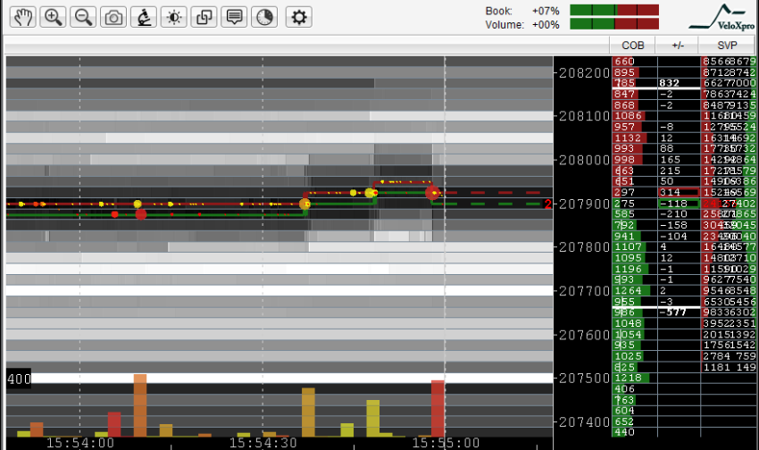Click COB bid size 1048
The image size is (759, 450).
tap(628, 323)
